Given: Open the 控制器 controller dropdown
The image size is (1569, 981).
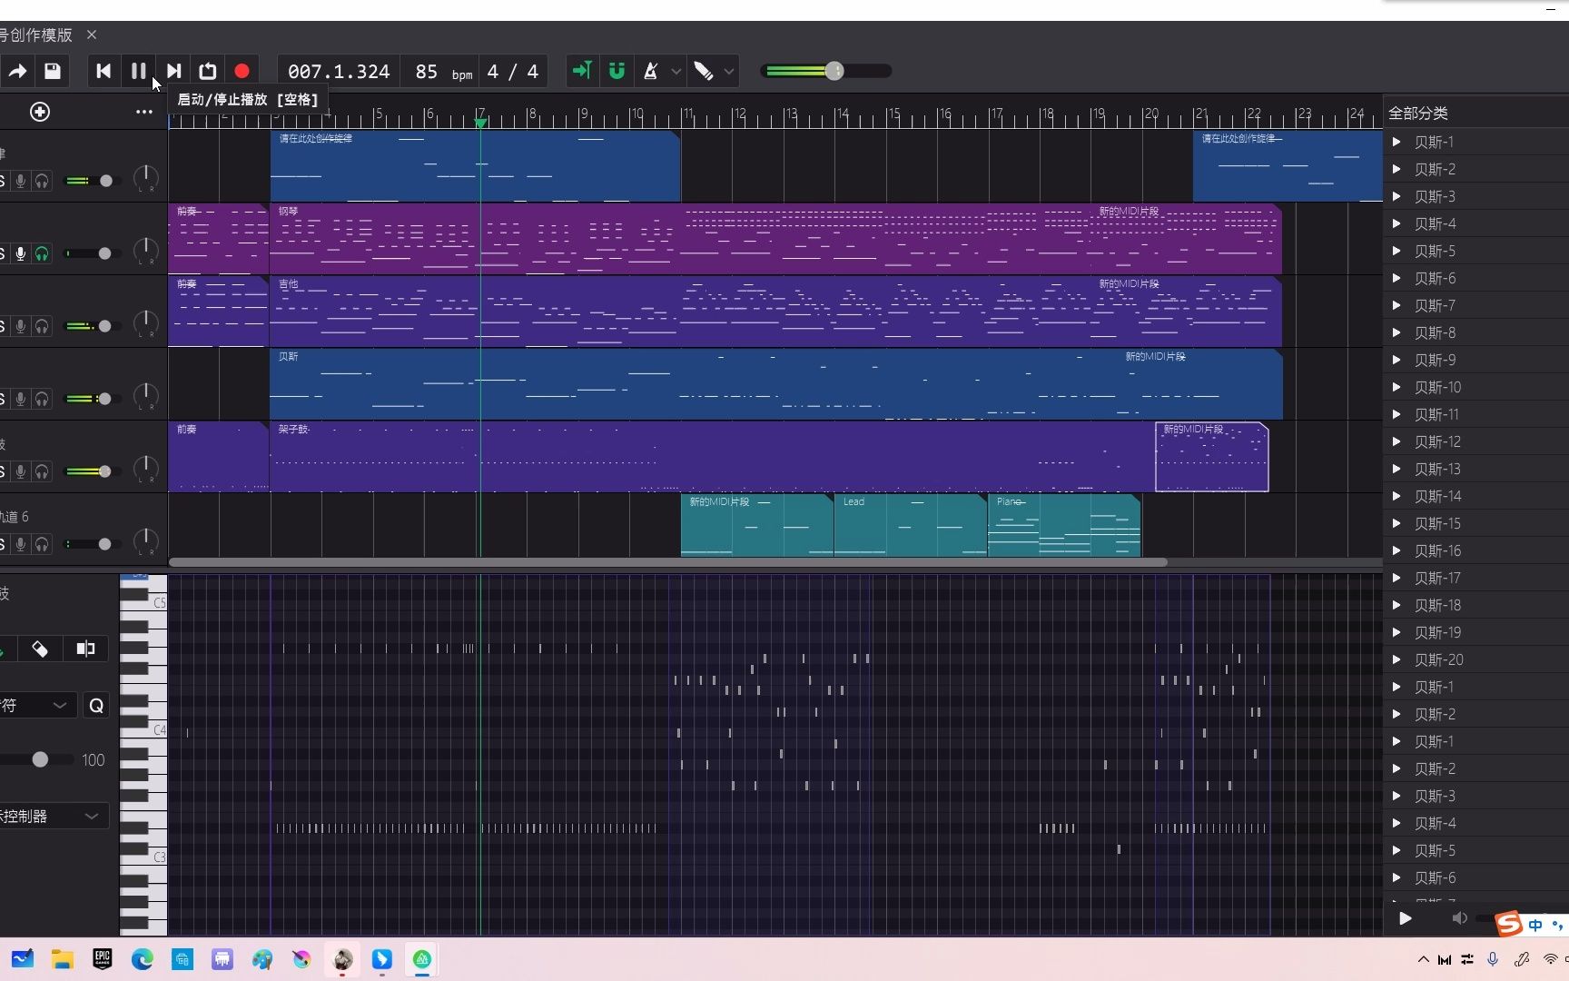Looking at the screenshot, I should (x=53, y=816).
